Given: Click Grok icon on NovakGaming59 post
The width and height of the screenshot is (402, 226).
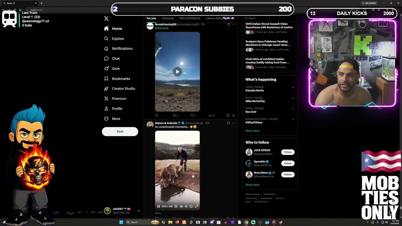Looking at the screenshot, I should pyautogui.click(x=228, y=24).
